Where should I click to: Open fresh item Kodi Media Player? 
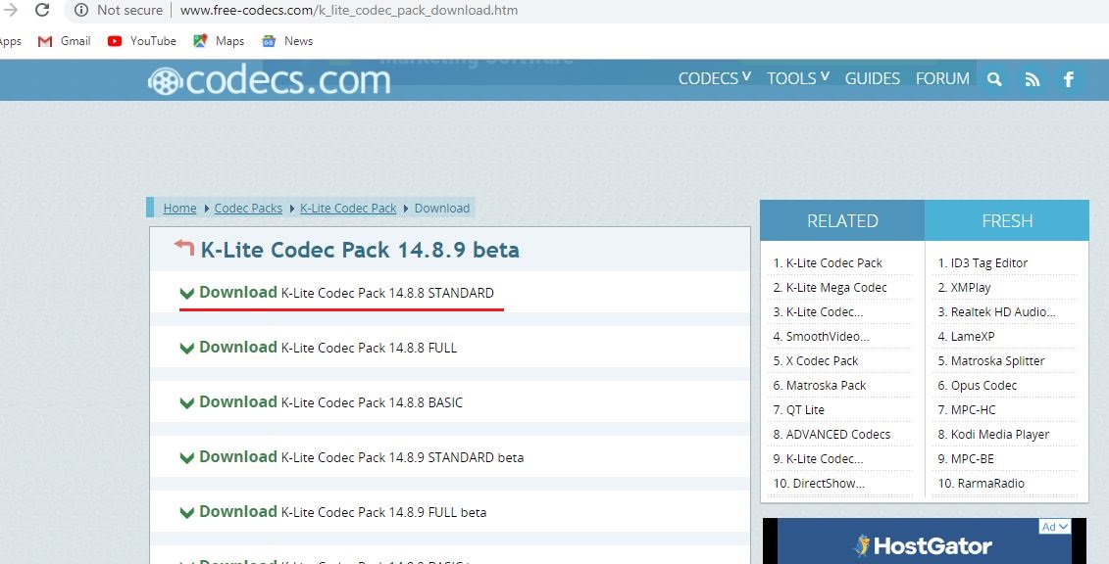click(x=993, y=435)
